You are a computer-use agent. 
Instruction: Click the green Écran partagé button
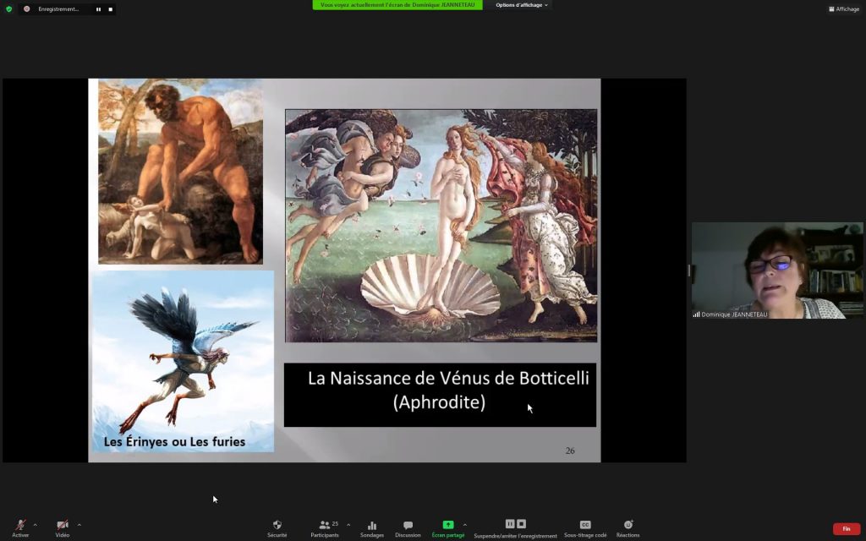[x=448, y=528]
